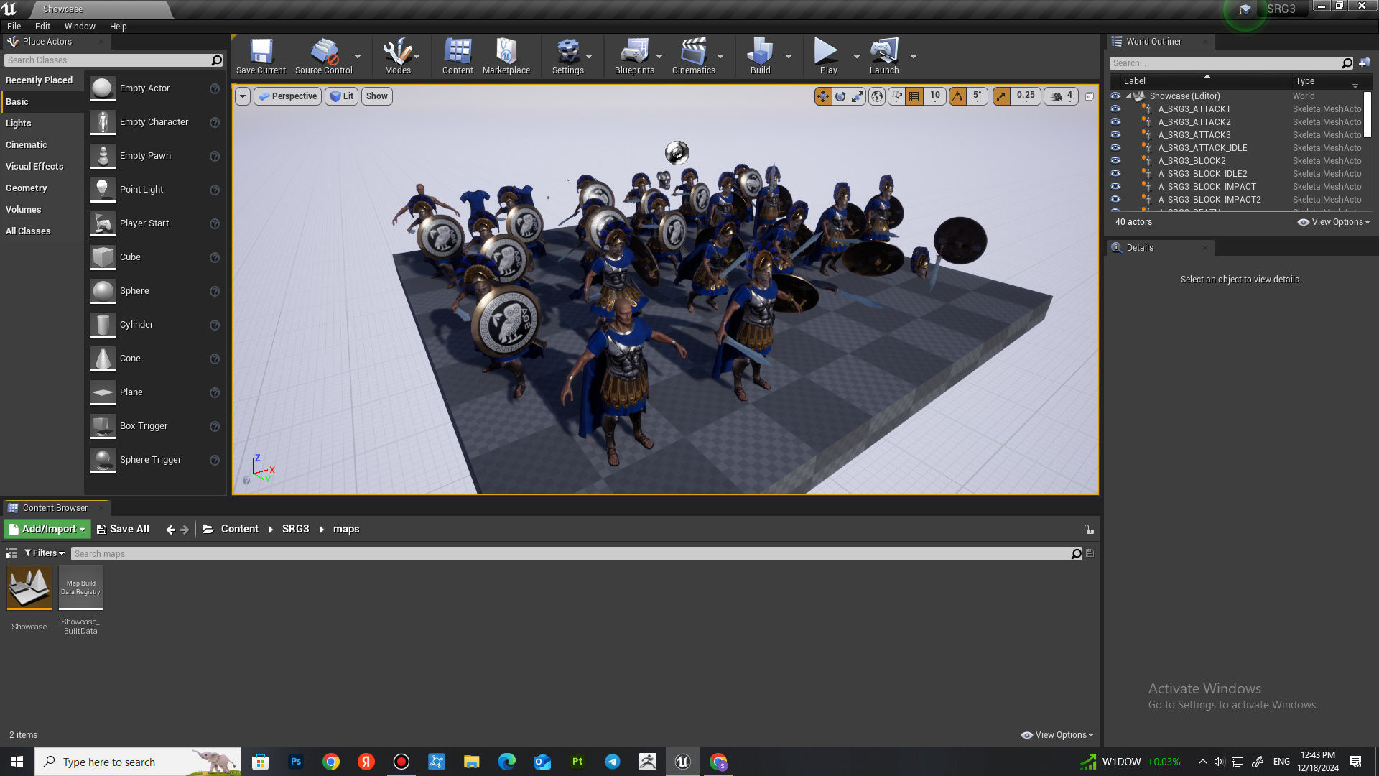Expand the Filters dropdown in Content Browser

click(44, 553)
